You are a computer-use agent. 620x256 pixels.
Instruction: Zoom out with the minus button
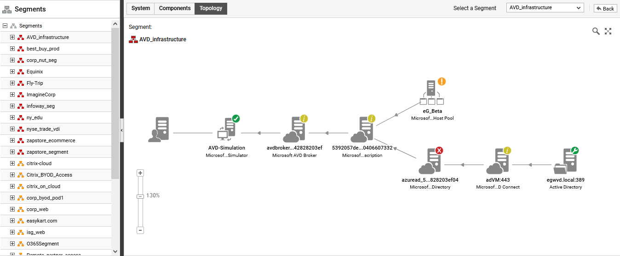(x=141, y=230)
